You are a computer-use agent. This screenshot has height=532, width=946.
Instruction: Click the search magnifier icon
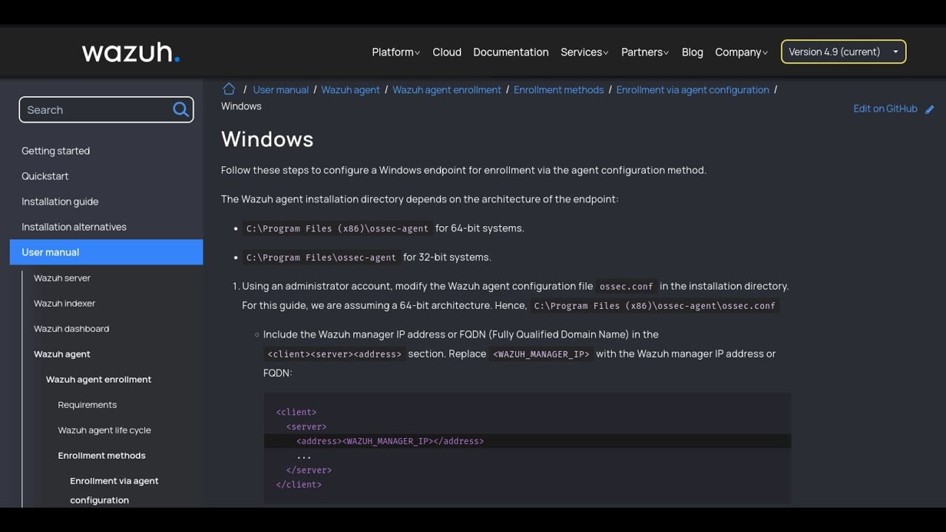tap(180, 109)
